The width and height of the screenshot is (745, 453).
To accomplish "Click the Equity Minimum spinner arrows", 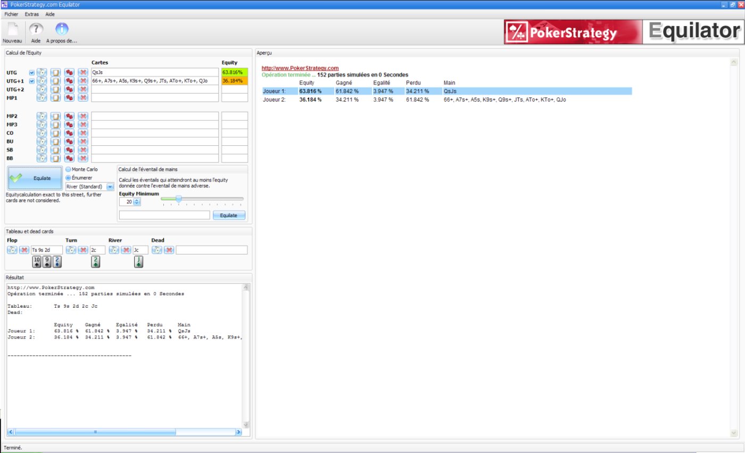I will tap(136, 202).
